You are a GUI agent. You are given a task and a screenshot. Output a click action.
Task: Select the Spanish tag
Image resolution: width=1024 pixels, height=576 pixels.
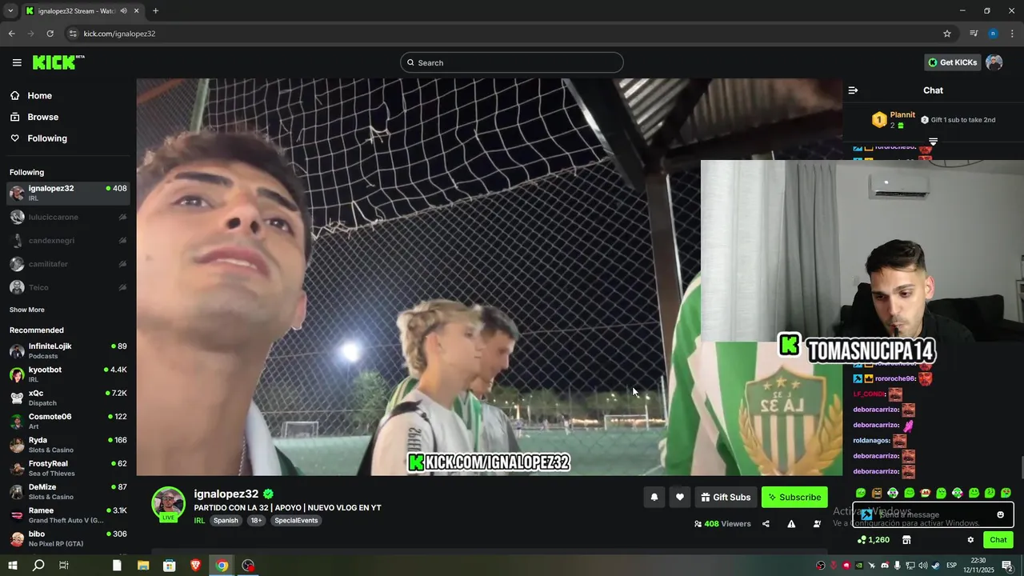pos(226,520)
